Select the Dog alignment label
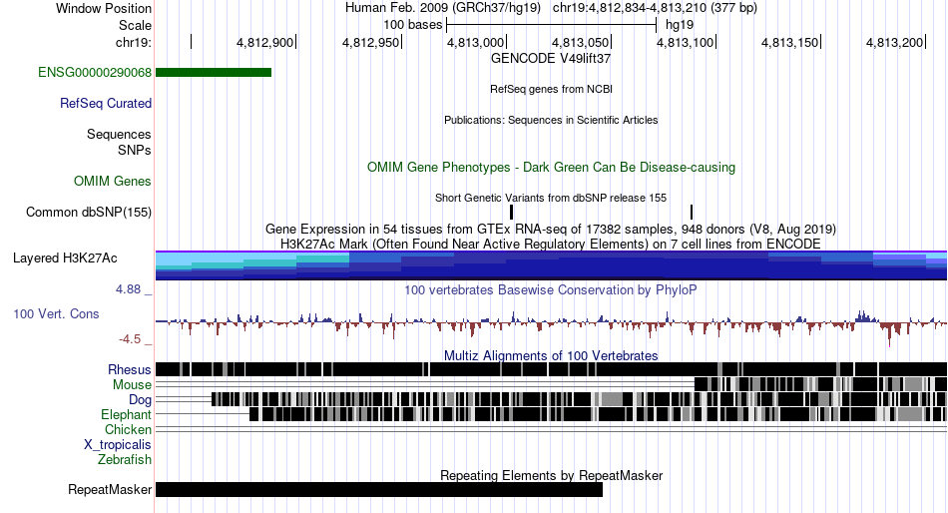Screen dimensions: 948x513 pyautogui.click(x=140, y=400)
